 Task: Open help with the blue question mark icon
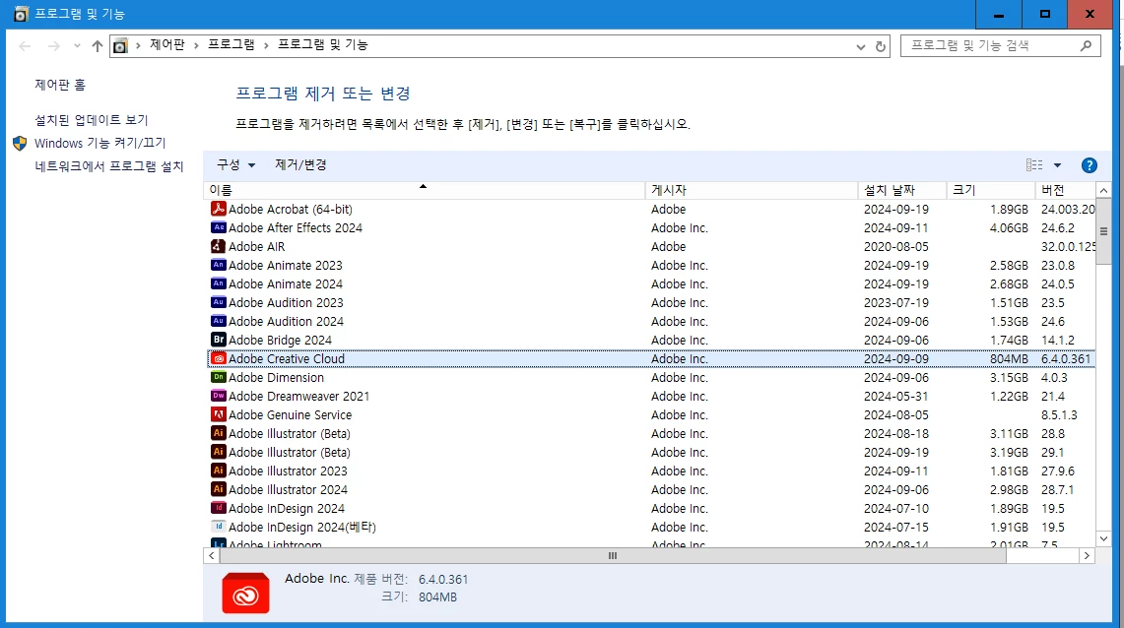[x=1089, y=165]
